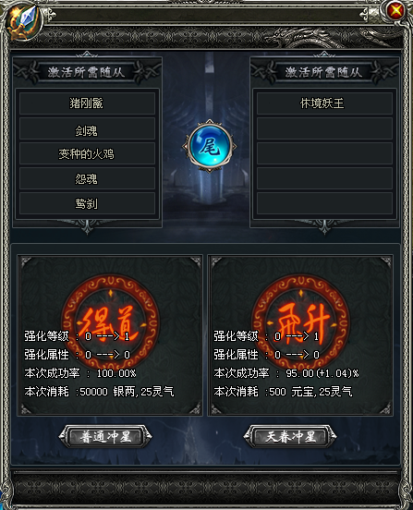413x510 pixels.
Task: Select the 鸷刹 follower entry
Action: click(87, 203)
